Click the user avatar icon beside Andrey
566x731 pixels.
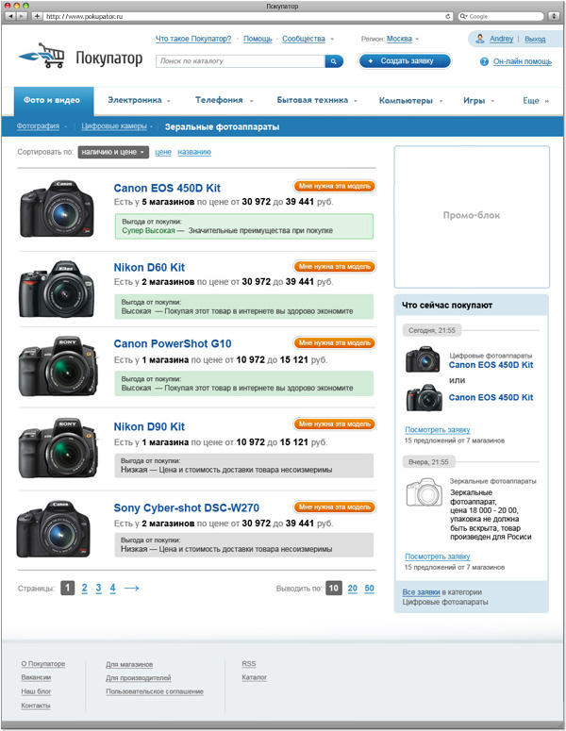(x=480, y=39)
